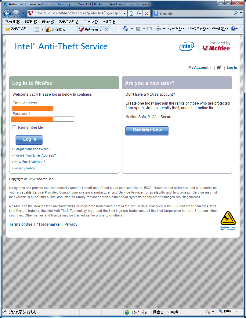The width and height of the screenshot is (246, 318).
Task: Click the RSS feeds icon
Action: [x=138, y=29]
